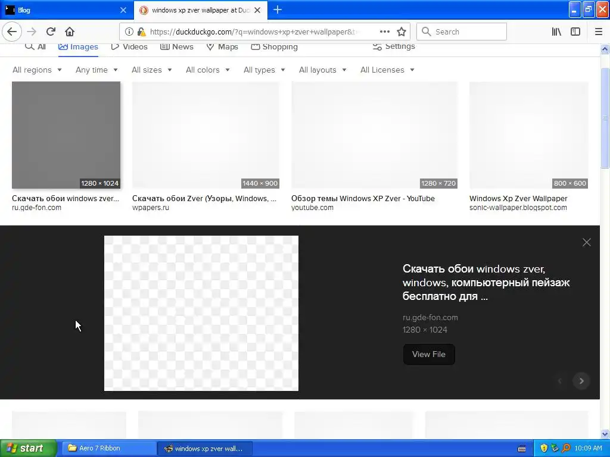610x457 pixels.
Task: Go back with the browser back arrow
Action: [x=12, y=32]
